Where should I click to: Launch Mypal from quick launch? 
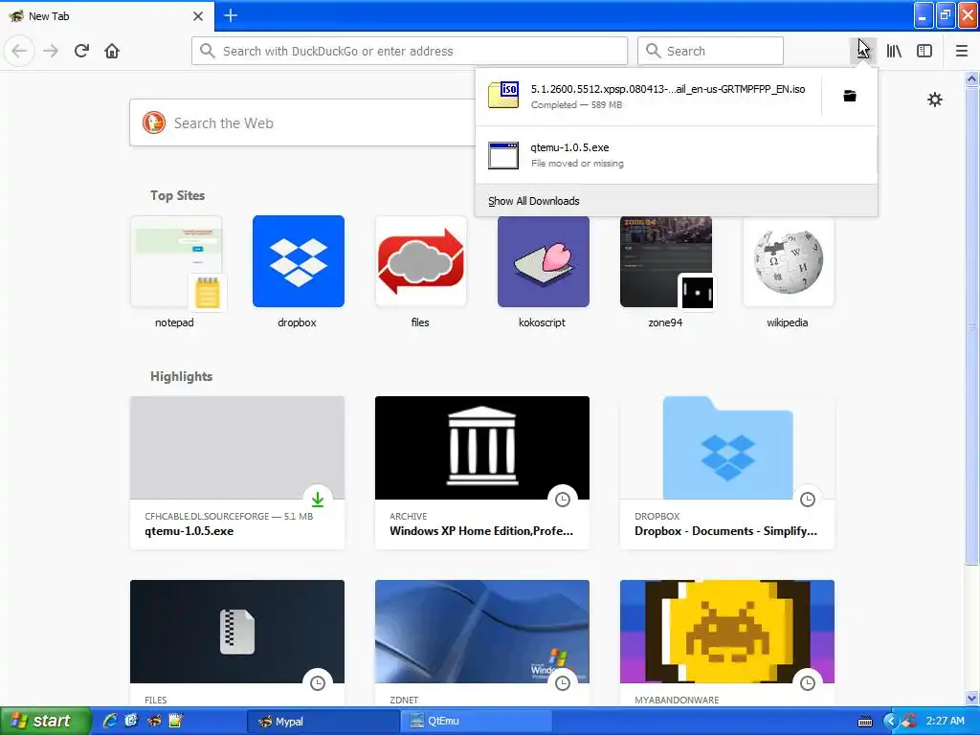click(154, 721)
